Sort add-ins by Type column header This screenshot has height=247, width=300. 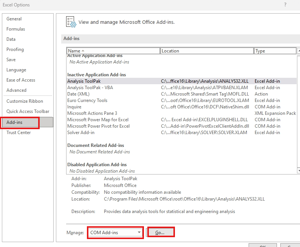click(275, 51)
